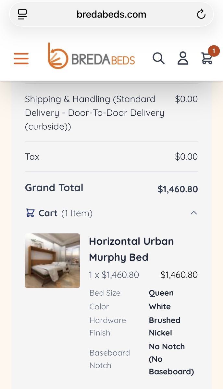This screenshot has height=389, width=223.
Task: Click the Grand Total amount
Action: coord(178,189)
